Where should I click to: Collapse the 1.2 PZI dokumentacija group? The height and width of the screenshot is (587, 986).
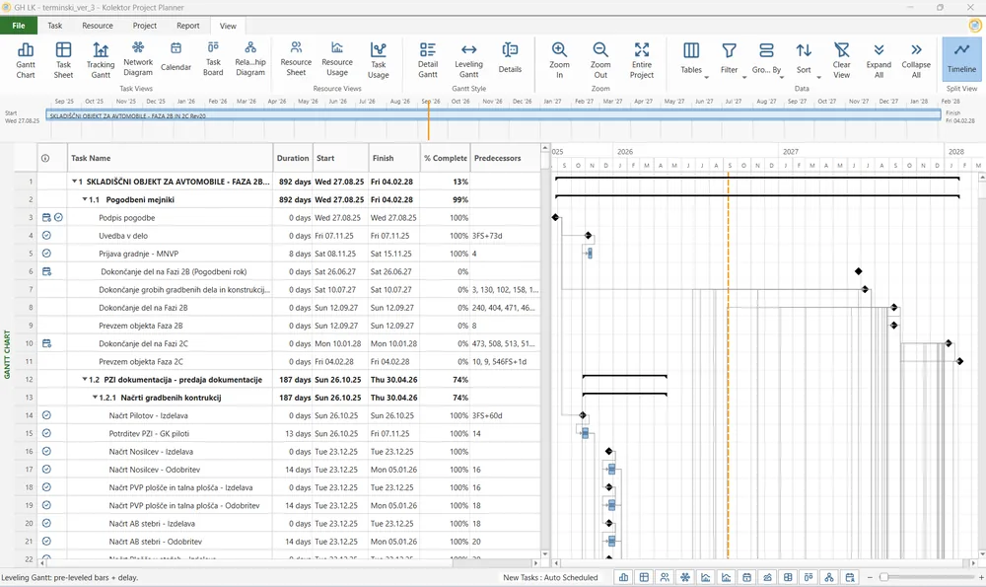[85, 380]
